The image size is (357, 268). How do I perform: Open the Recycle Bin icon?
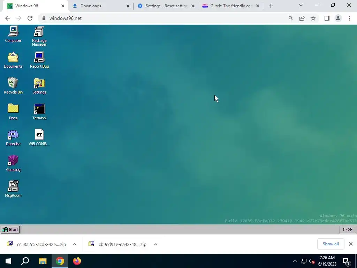coord(13,86)
